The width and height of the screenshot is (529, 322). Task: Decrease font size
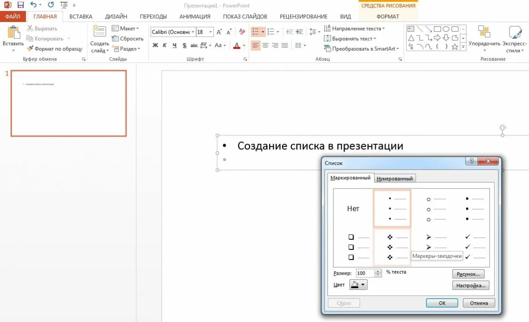pyautogui.click(x=229, y=32)
